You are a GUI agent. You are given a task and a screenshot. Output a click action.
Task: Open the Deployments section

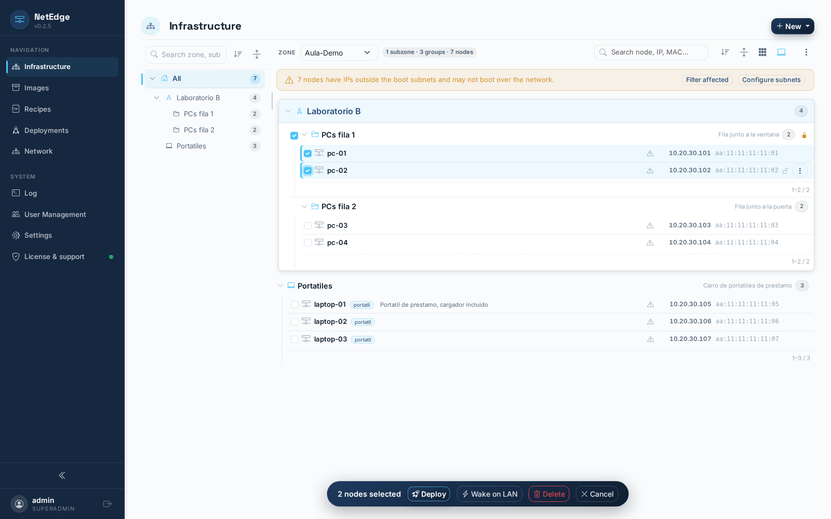coord(62,130)
